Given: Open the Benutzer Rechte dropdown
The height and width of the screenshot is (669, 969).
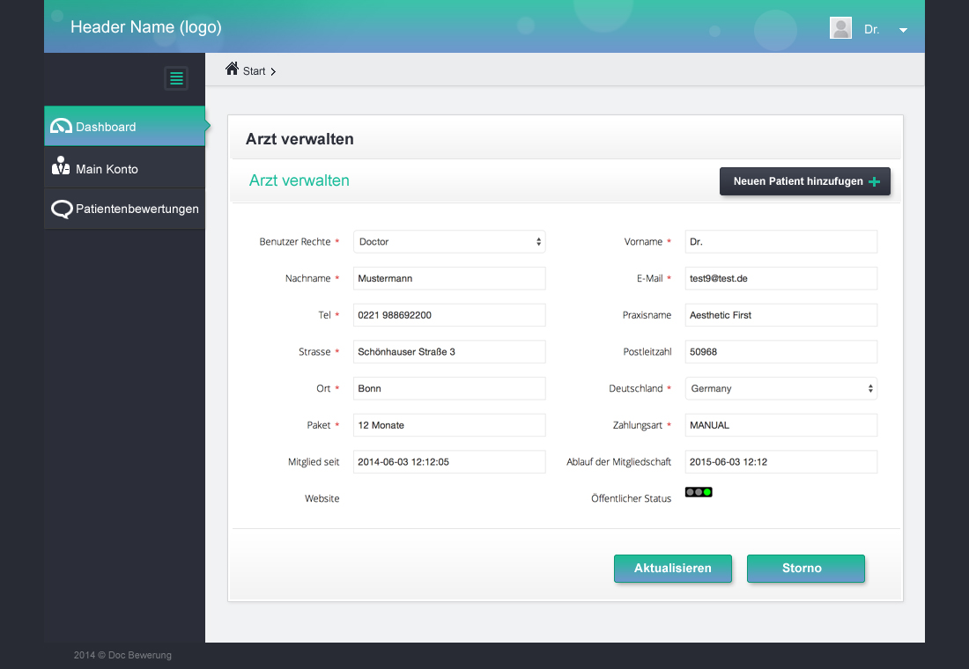Looking at the screenshot, I should (449, 241).
